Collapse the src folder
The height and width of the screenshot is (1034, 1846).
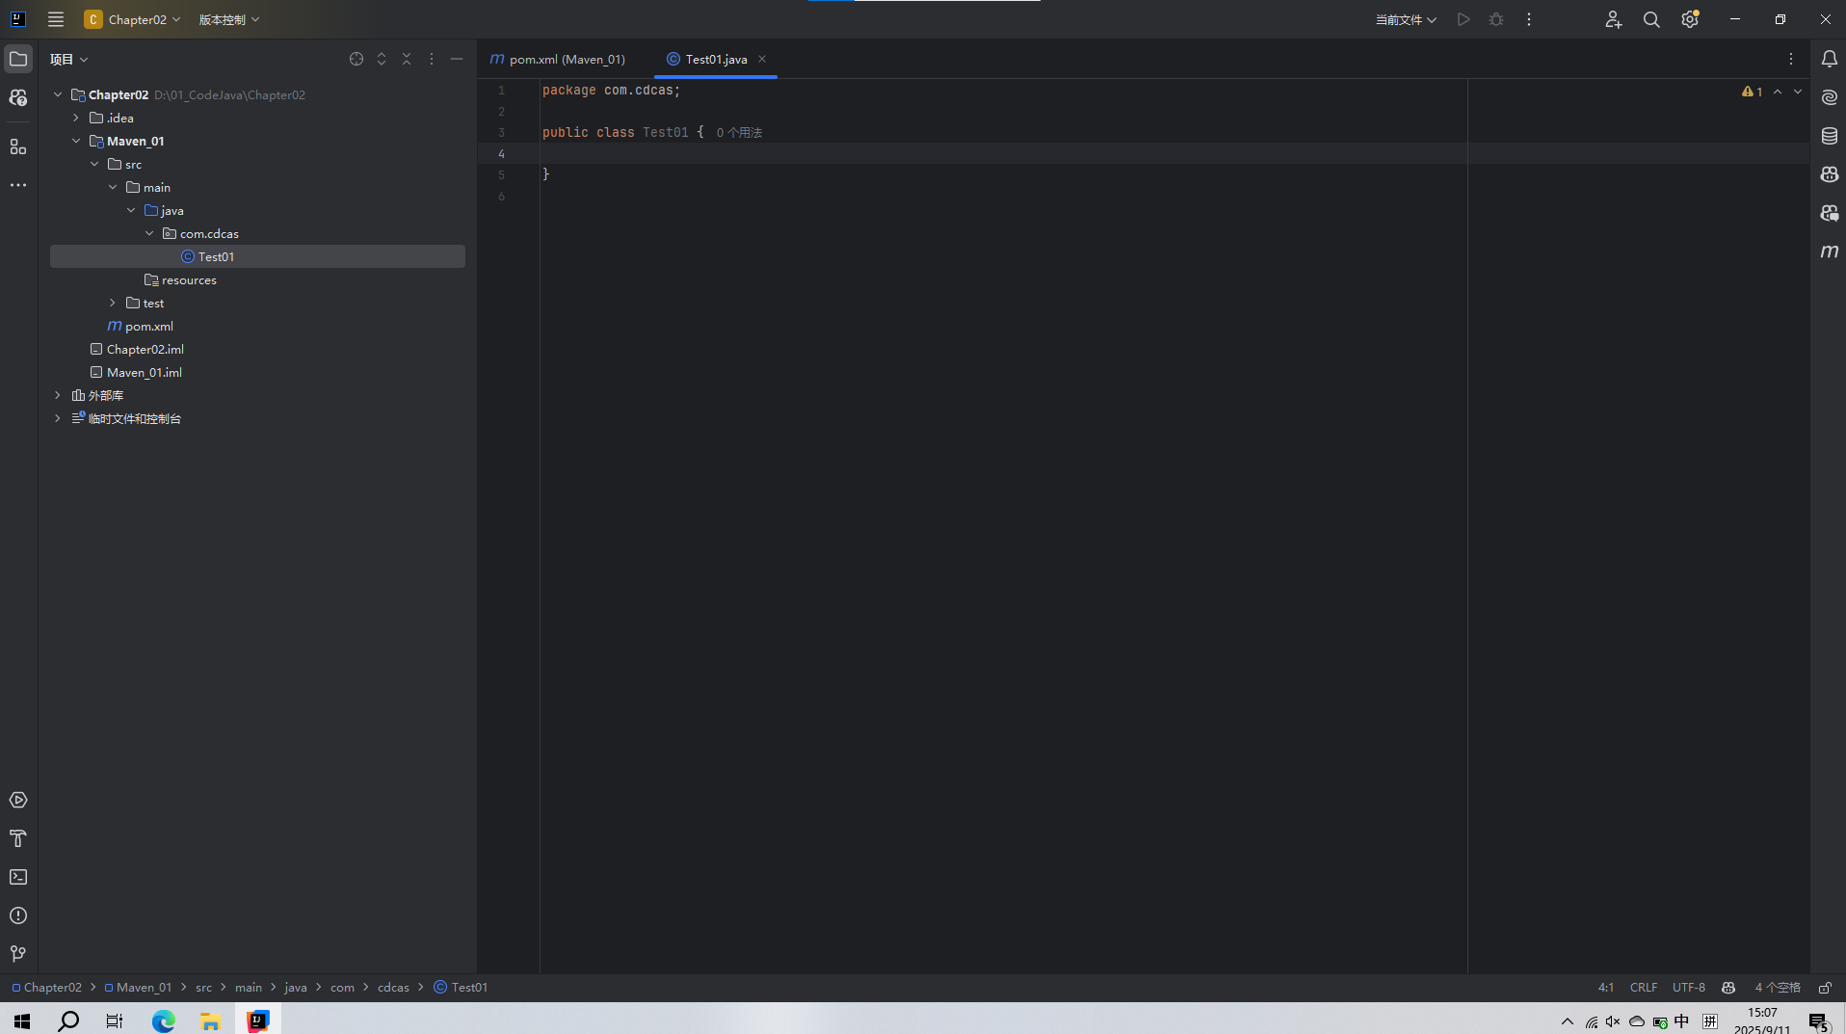tap(94, 164)
